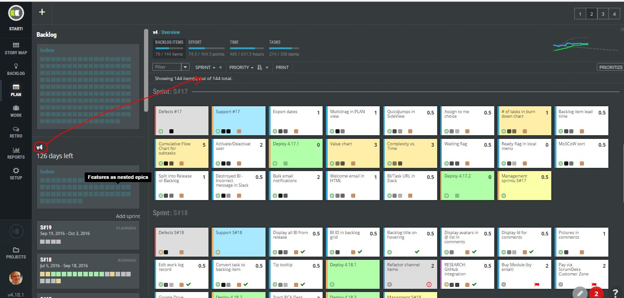Click the pencil edit icon
Image resolution: width=624 pixels, height=298 pixels.
(580, 293)
